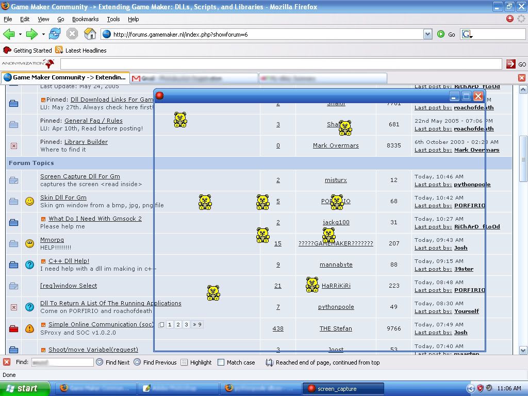Open the Tools menu
This screenshot has width=528, height=396.
[x=113, y=19]
